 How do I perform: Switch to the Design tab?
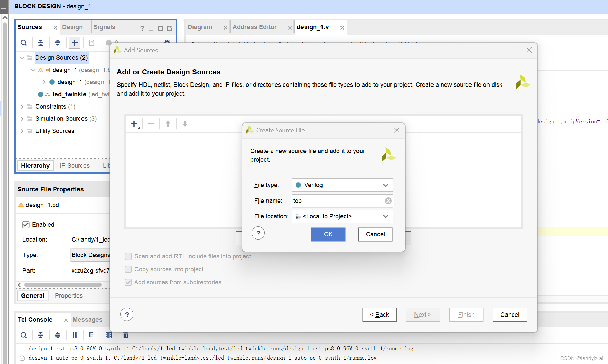(x=72, y=27)
